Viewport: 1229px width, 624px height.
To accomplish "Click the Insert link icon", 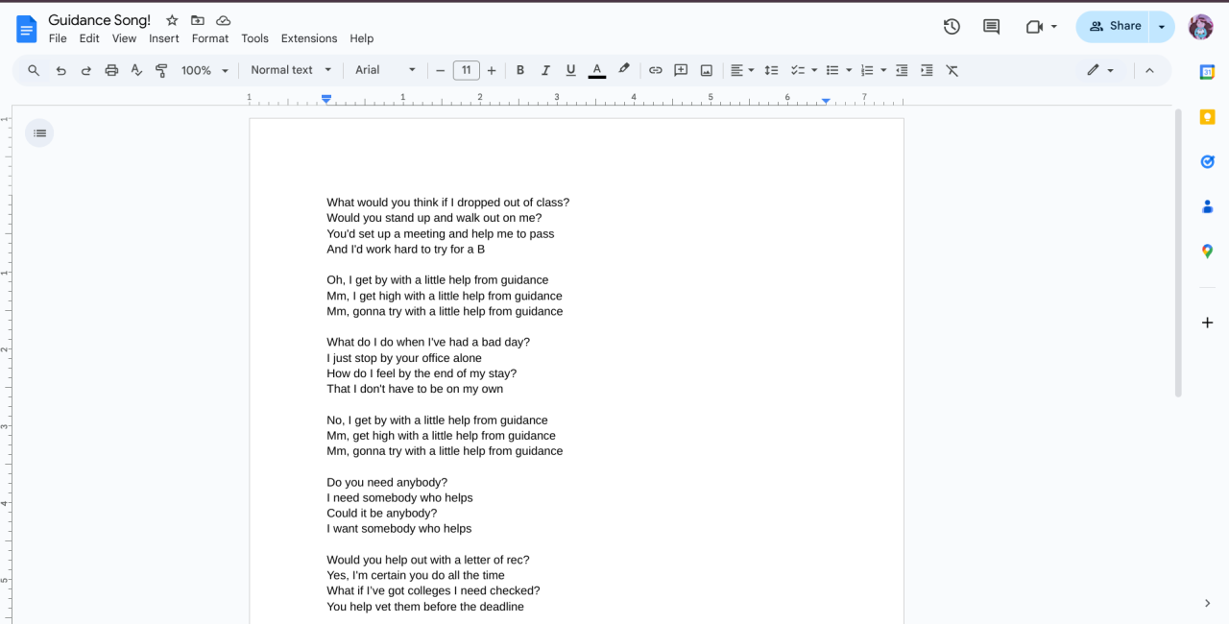I will pyautogui.click(x=656, y=70).
